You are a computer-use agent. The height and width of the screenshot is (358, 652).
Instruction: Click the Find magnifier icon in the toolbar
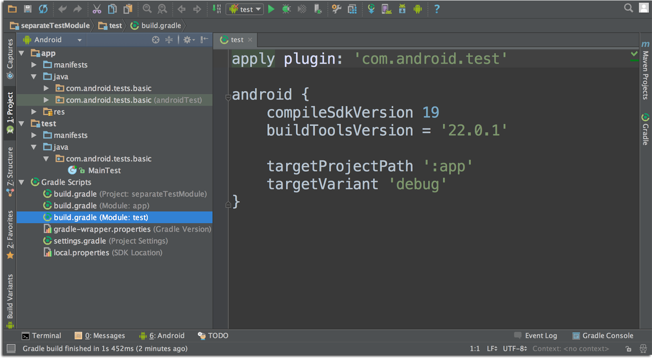click(147, 9)
